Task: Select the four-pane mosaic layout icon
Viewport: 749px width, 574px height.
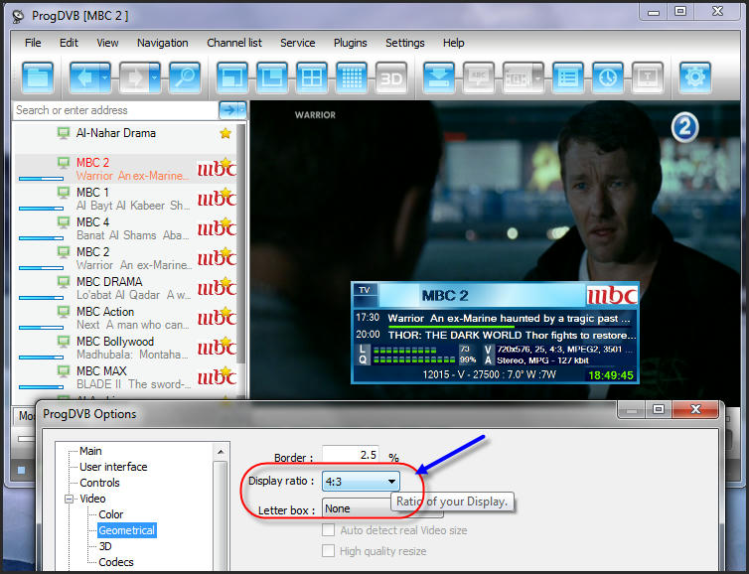Action: 312,77
